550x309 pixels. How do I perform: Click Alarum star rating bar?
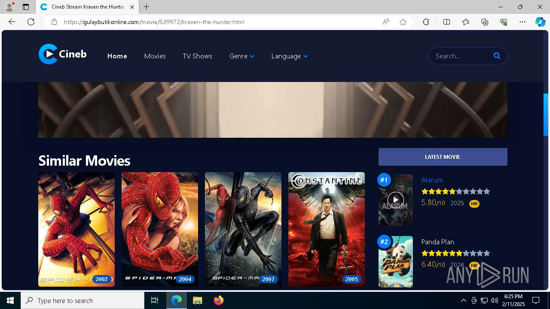click(455, 191)
